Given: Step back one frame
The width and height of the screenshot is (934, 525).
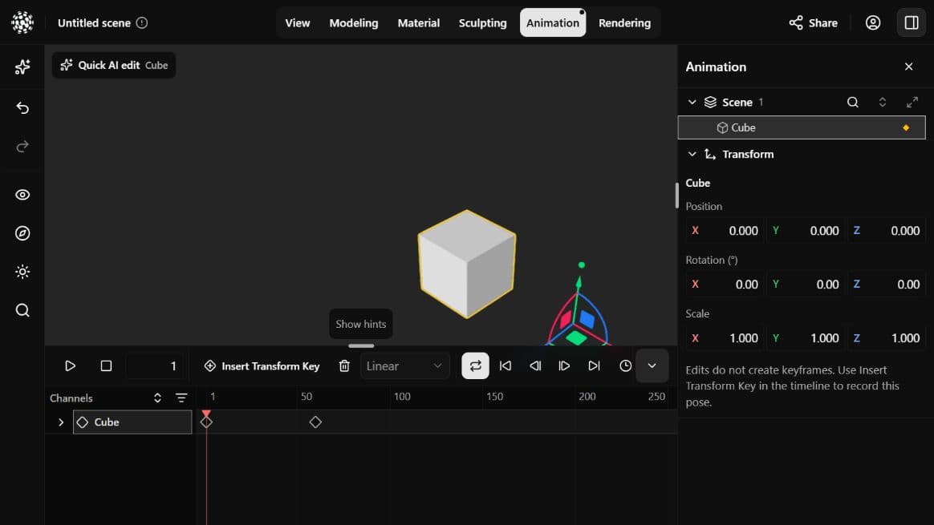Looking at the screenshot, I should click(535, 366).
